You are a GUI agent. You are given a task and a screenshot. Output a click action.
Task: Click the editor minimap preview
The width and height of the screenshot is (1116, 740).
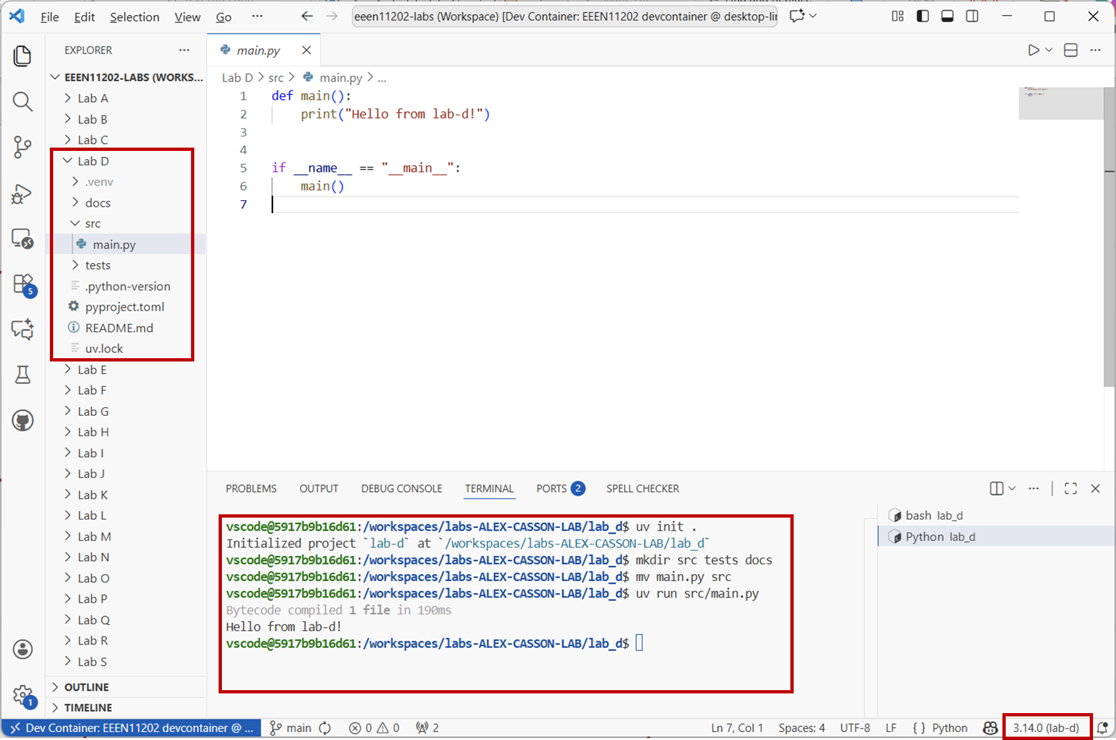[x=1060, y=103]
